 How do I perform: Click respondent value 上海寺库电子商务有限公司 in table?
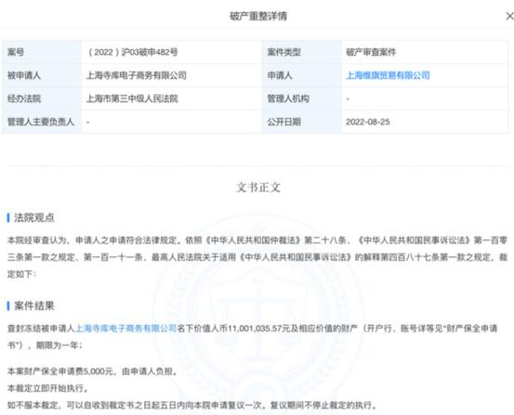(x=137, y=75)
